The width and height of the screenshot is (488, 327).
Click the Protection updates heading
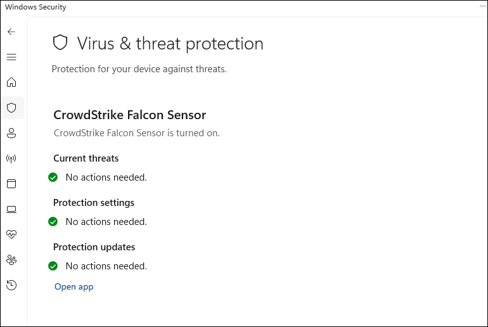94,247
